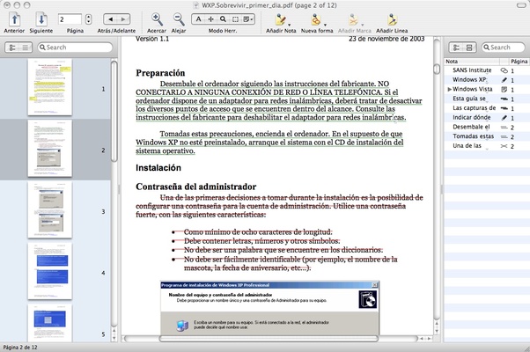Open the Nueva forma dropdown arrow
The image size is (530, 352).
tap(325, 25)
